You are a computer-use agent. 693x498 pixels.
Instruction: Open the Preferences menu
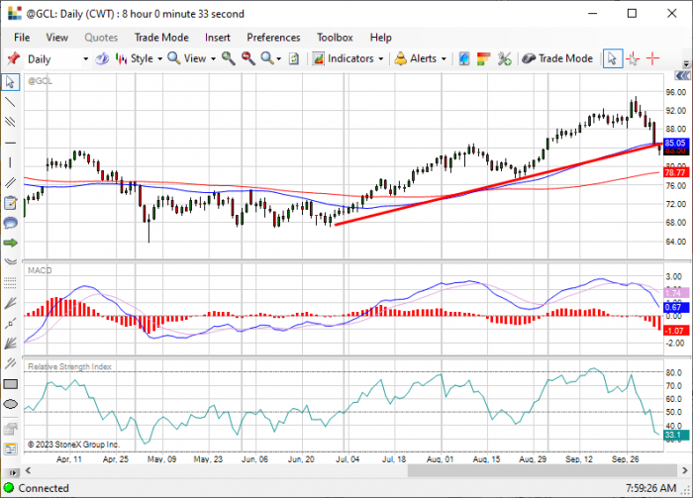273,38
